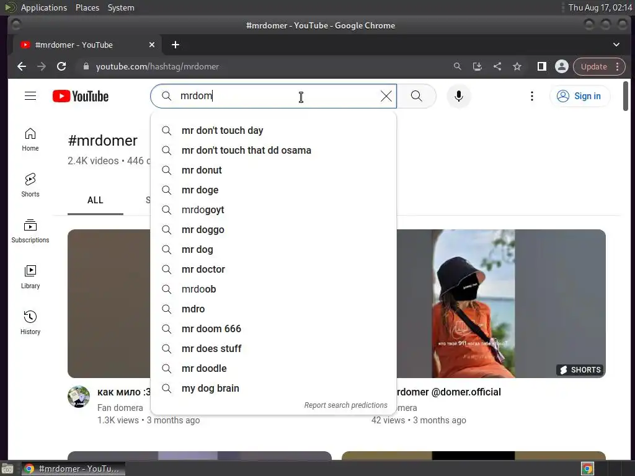Pick the 'mr doom 666' suggestion
The width and height of the screenshot is (635, 476).
(273, 328)
